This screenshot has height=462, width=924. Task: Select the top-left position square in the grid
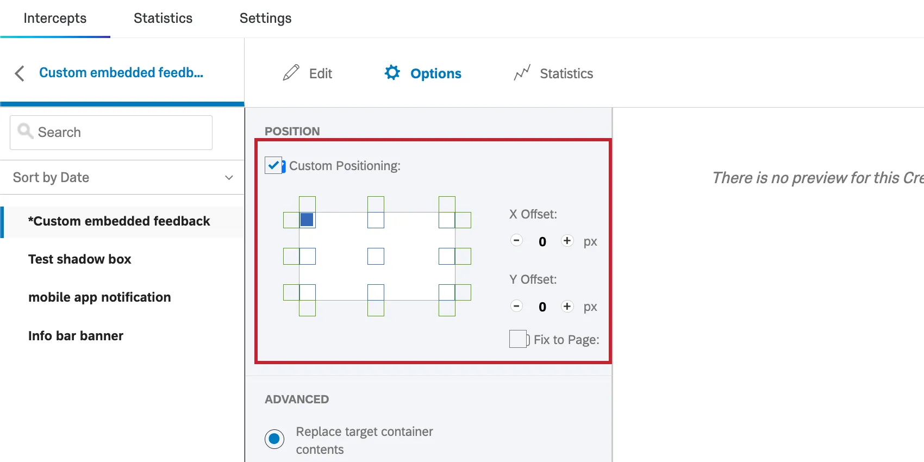pyautogui.click(x=307, y=220)
